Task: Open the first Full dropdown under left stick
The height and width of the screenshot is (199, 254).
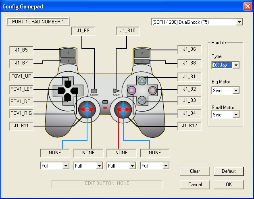Action: click(x=66, y=166)
